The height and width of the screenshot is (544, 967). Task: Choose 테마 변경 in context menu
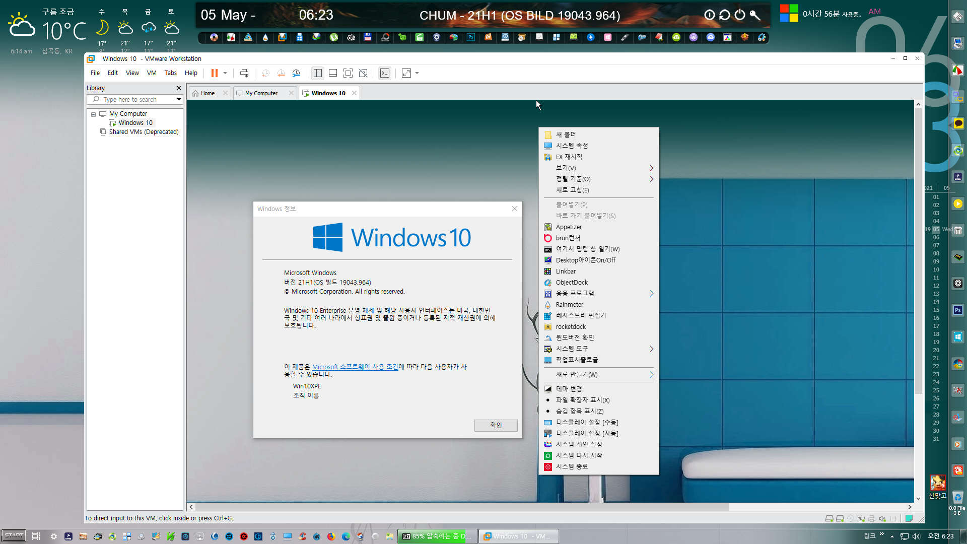tap(598, 389)
